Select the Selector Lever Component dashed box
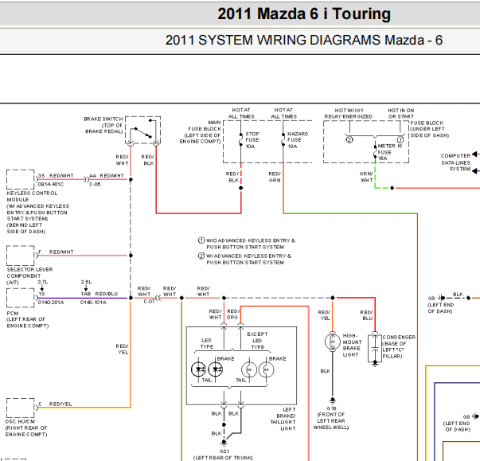 pos(21,256)
